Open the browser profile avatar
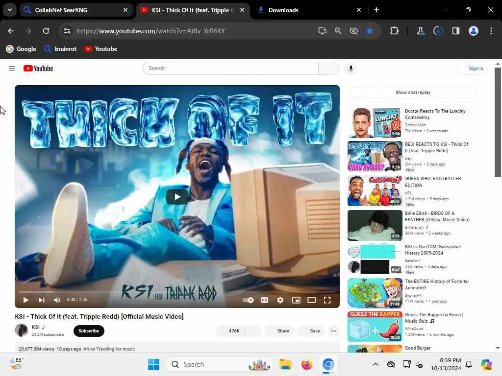The width and height of the screenshot is (502, 376). coord(474,31)
